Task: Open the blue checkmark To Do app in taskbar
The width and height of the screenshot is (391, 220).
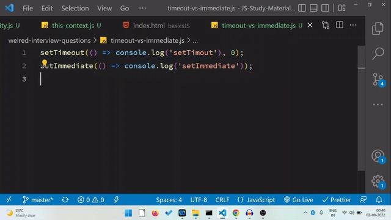Action: [x=169, y=213]
